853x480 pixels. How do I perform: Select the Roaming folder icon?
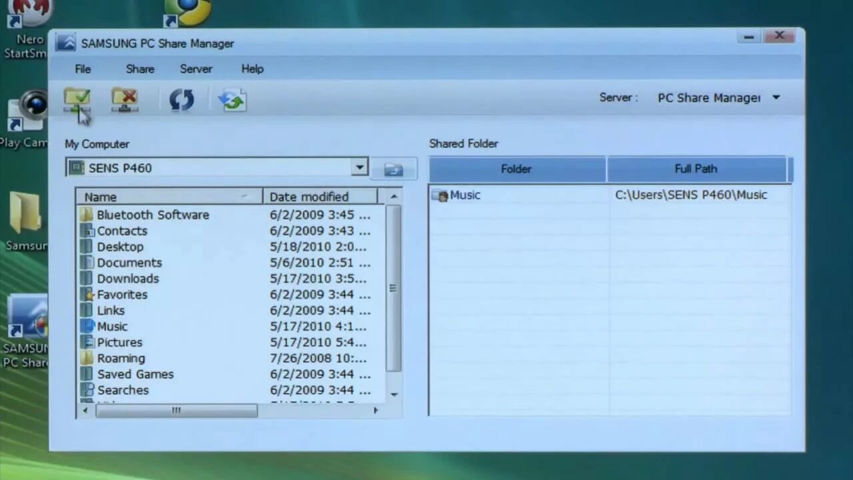(x=87, y=359)
